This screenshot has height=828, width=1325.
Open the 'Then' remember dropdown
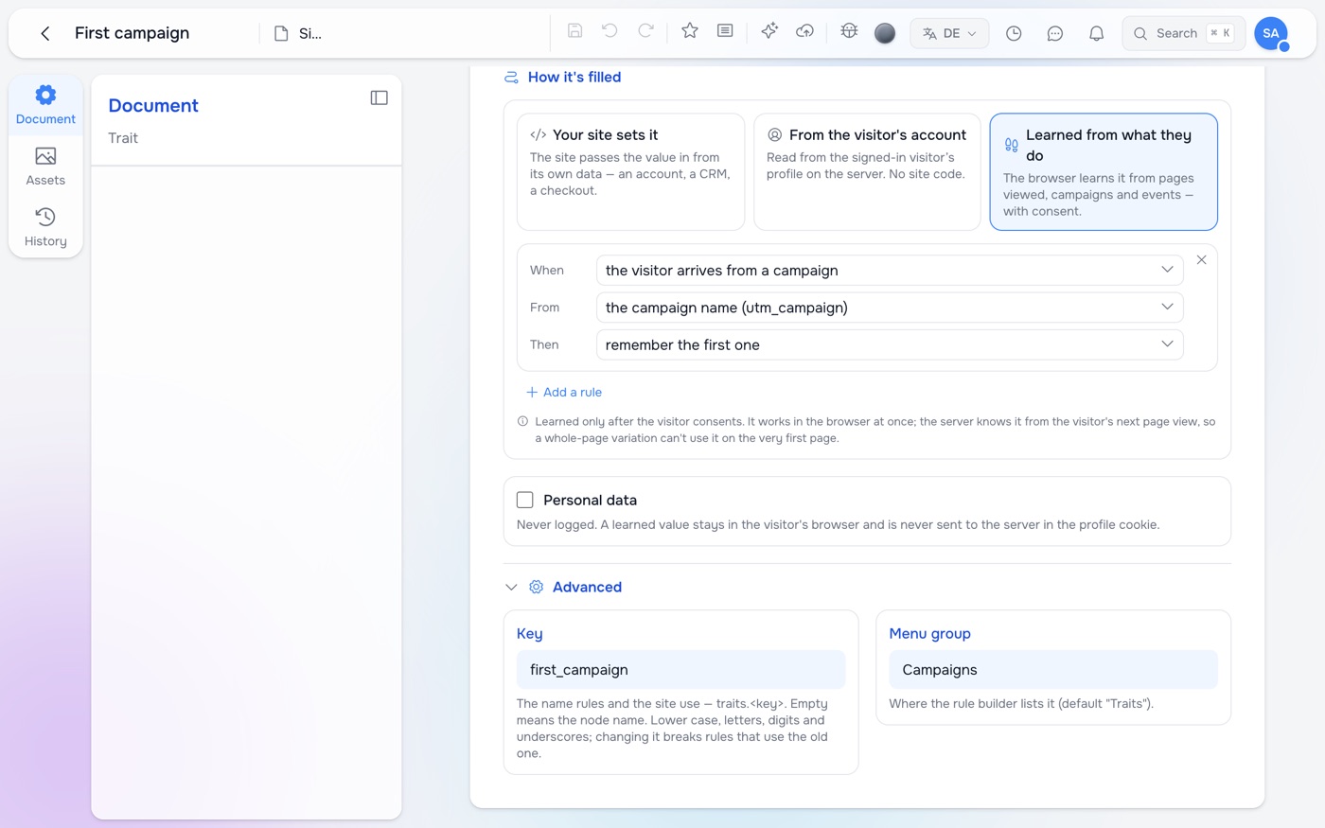point(890,344)
